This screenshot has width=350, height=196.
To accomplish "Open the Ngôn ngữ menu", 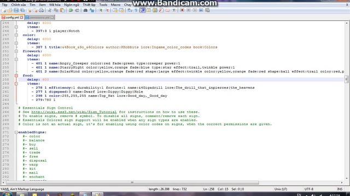I will click(x=72, y=5).
